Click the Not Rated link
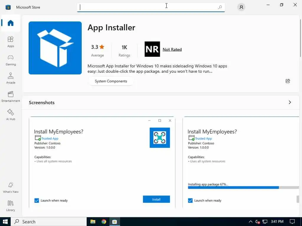Viewport: 302px width, 226px height. pos(172,49)
